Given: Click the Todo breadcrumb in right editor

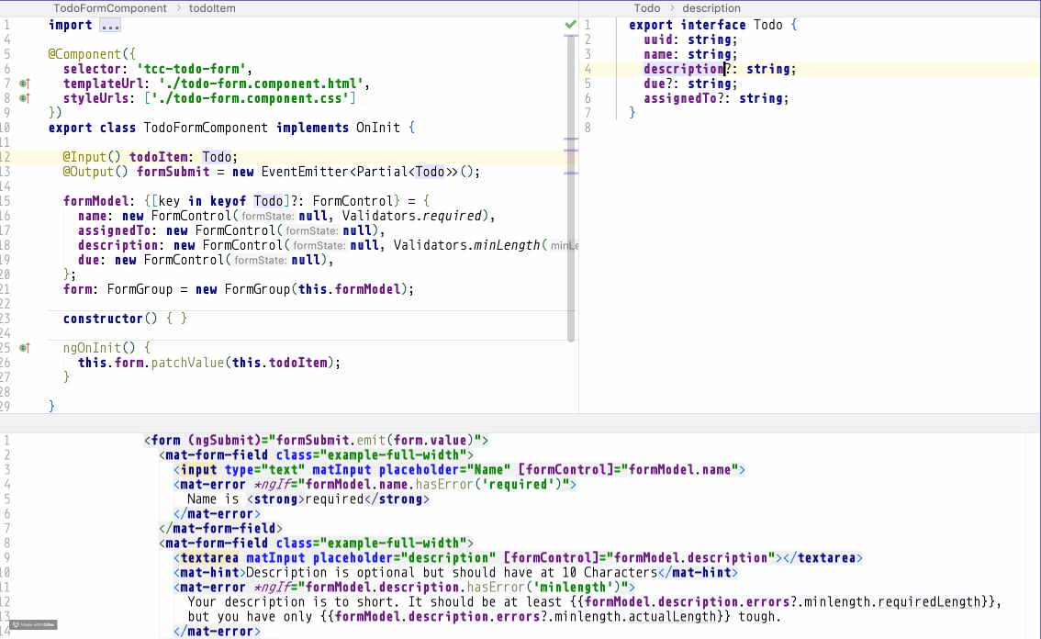Looking at the screenshot, I should 647,8.
